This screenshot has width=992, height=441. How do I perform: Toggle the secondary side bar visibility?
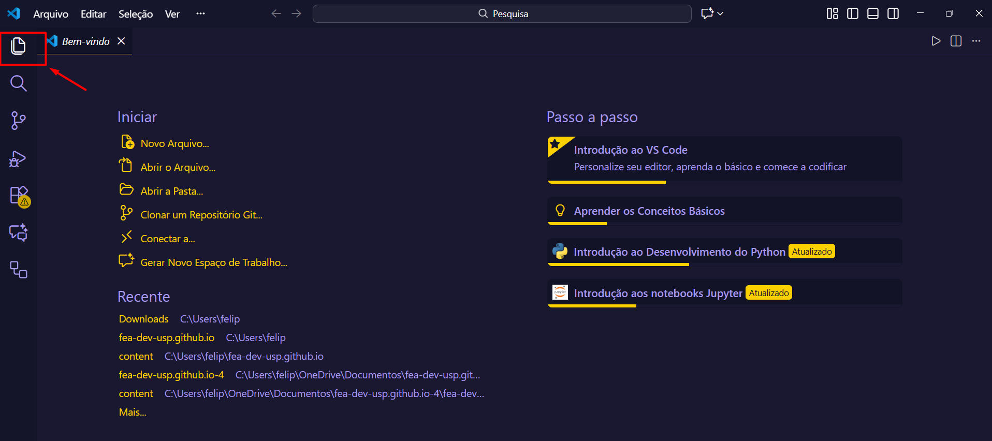click(x=893, y=14)
